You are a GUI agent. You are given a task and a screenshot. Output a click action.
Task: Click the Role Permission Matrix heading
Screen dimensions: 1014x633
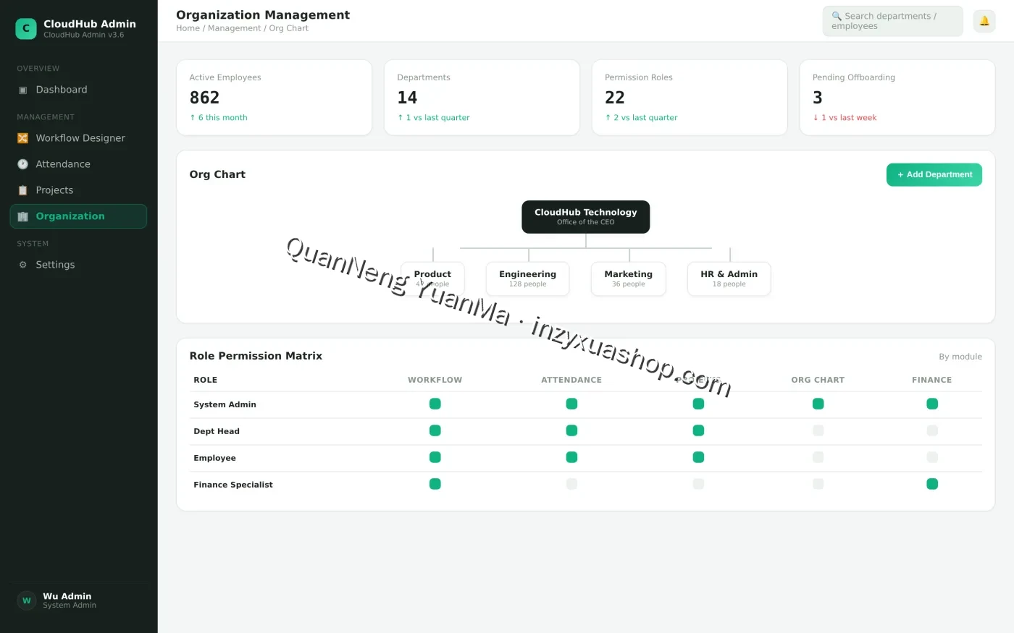click(256, 356)
